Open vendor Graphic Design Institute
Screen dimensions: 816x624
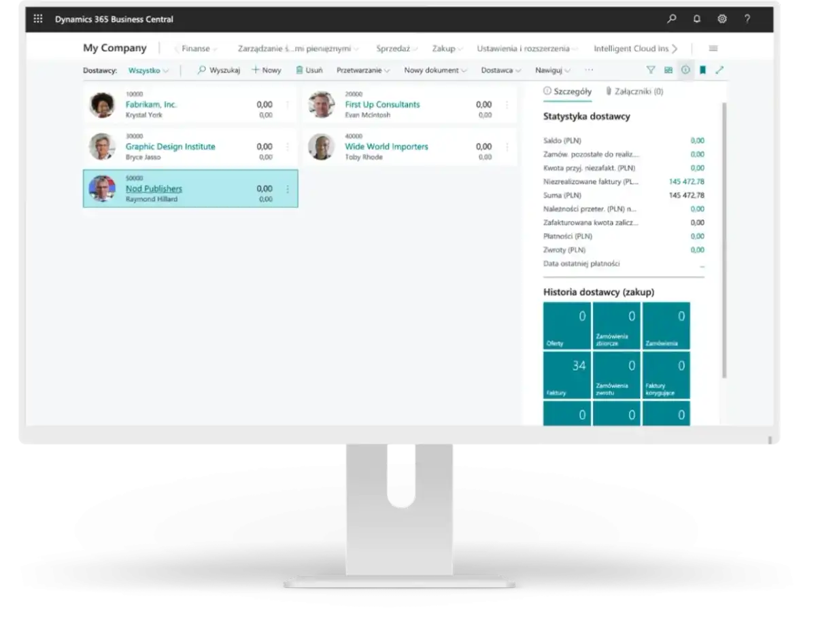tap(170, 147)
